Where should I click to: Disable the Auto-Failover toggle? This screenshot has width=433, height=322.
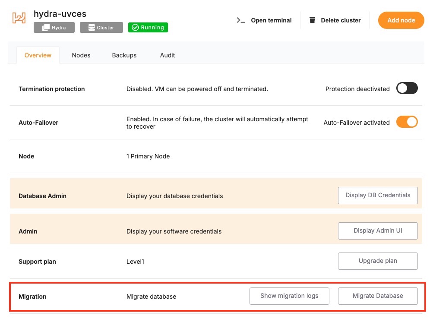tap(407, 122)
